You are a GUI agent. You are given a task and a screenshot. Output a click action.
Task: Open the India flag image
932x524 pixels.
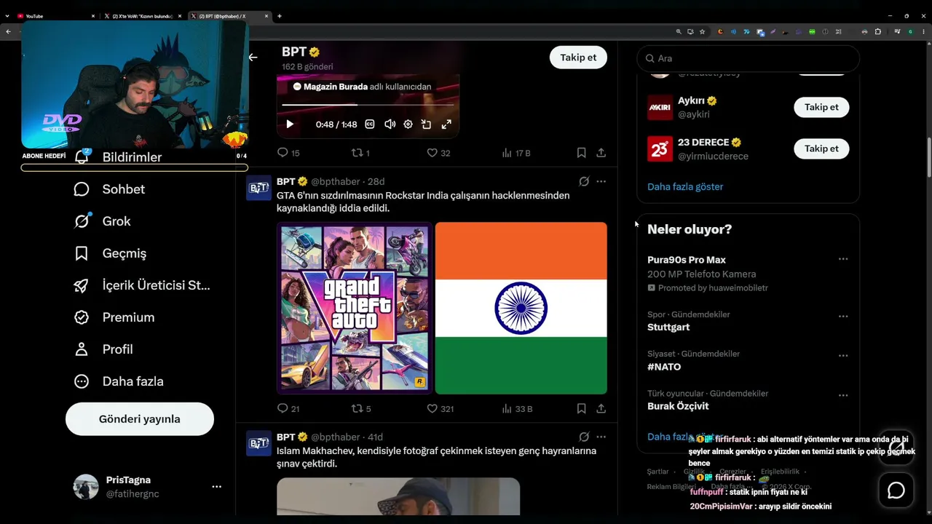tap(521, 308)
